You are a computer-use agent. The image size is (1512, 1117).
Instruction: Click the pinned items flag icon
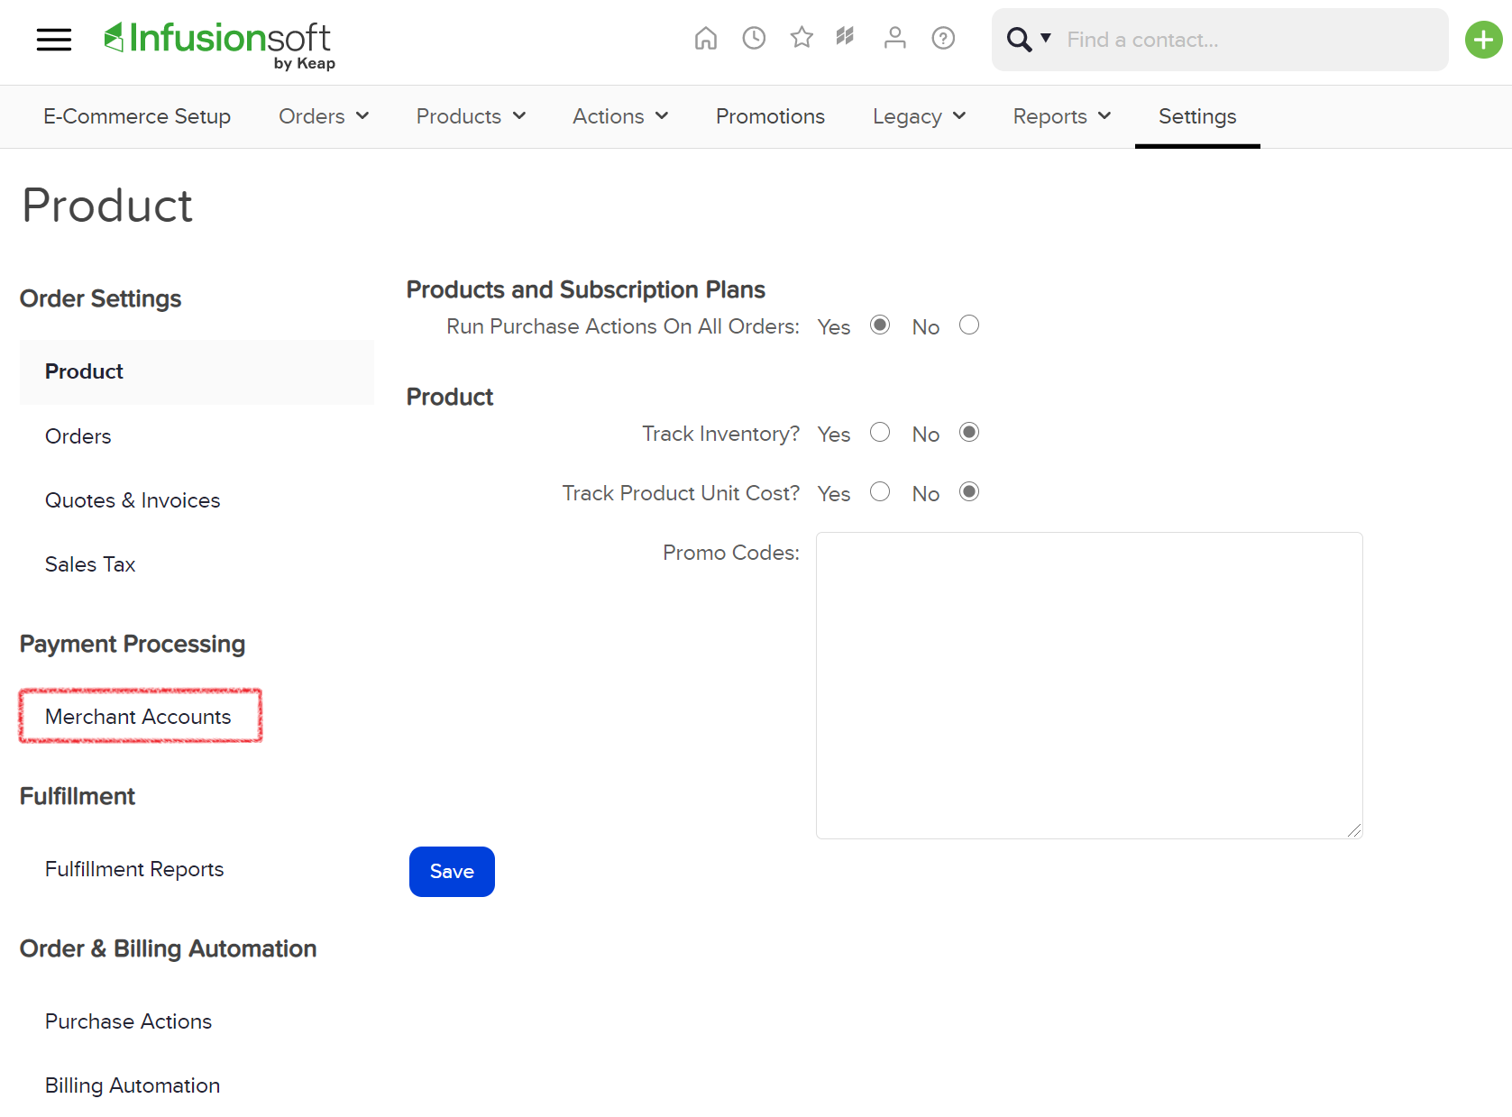(x=845, y=37)
